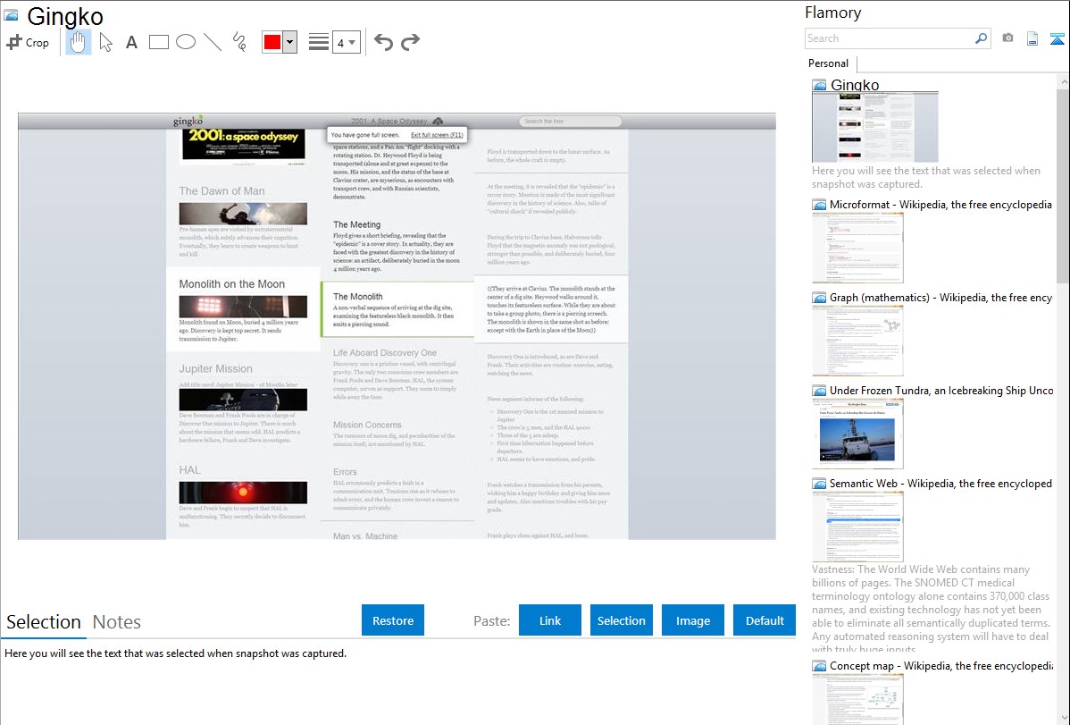Redo the last annotation
Viewport: 1070px width, 725px height.
[410, 42]
